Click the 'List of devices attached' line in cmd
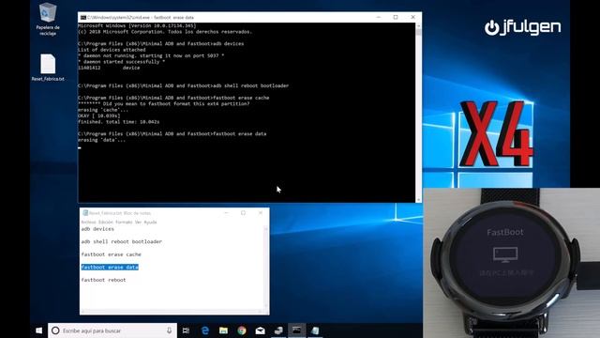600x338 pixels. click(112, 50)
